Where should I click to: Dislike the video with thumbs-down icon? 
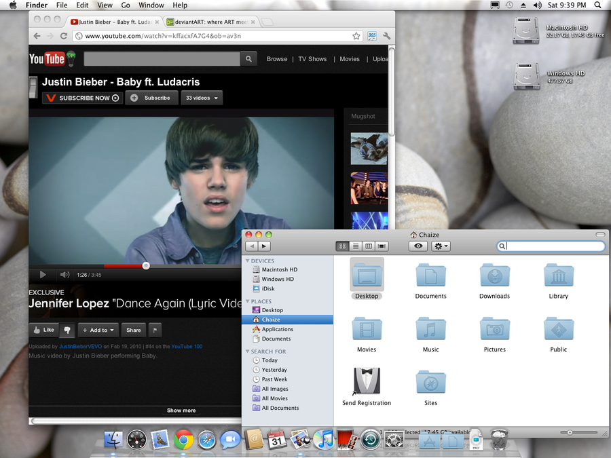click(67, 330)
